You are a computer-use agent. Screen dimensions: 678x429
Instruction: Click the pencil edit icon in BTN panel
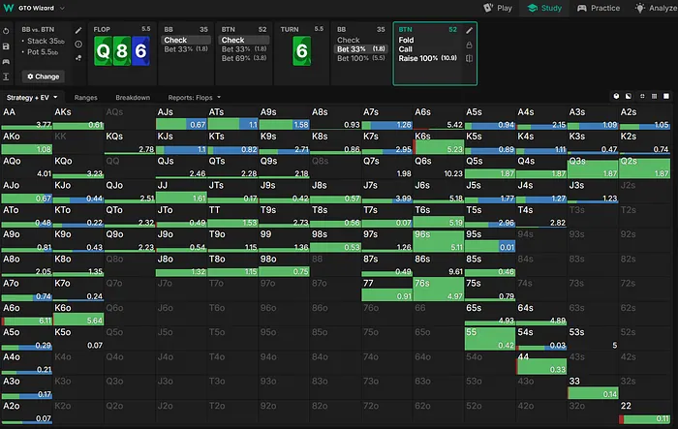click(x=469, y=30)
